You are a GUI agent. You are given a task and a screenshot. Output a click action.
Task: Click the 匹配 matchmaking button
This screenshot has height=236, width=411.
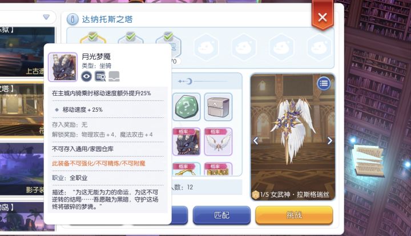221,215
